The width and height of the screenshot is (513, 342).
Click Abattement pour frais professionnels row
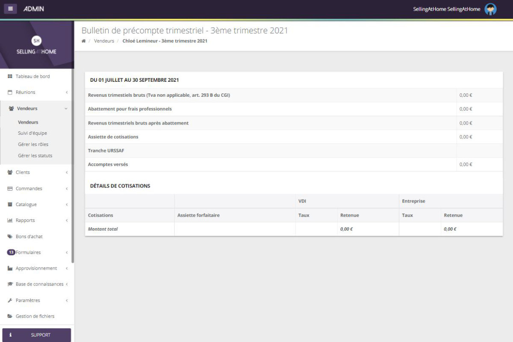(x=294, y=109)
